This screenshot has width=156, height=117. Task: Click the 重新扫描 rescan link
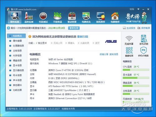83,37
